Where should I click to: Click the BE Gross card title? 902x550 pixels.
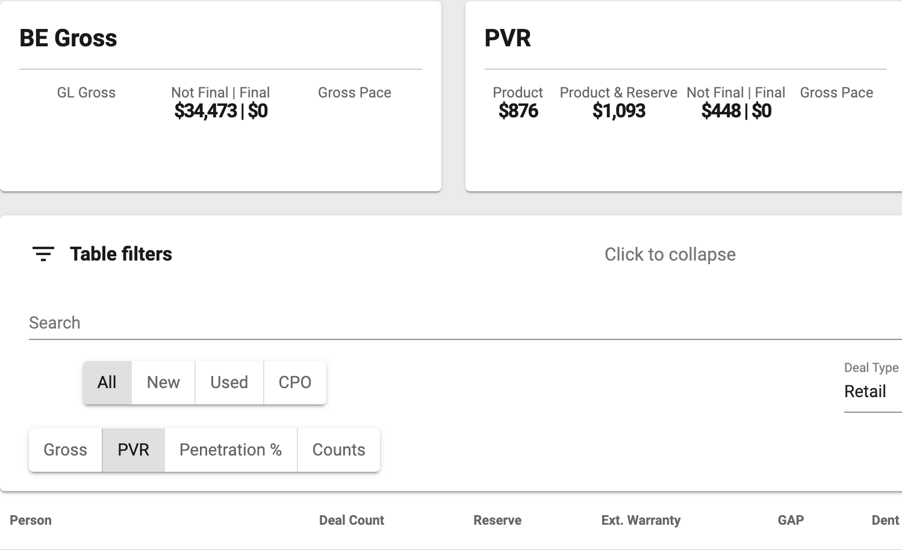pos(68,39)
